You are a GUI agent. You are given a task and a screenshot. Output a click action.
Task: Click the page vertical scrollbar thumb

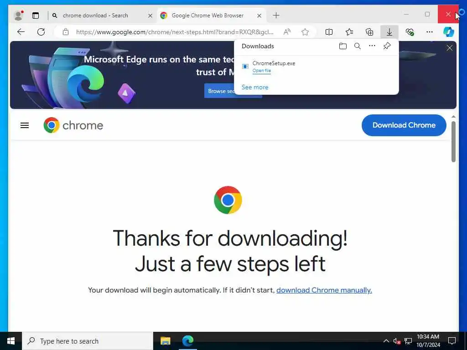click(x=453, y=141)
